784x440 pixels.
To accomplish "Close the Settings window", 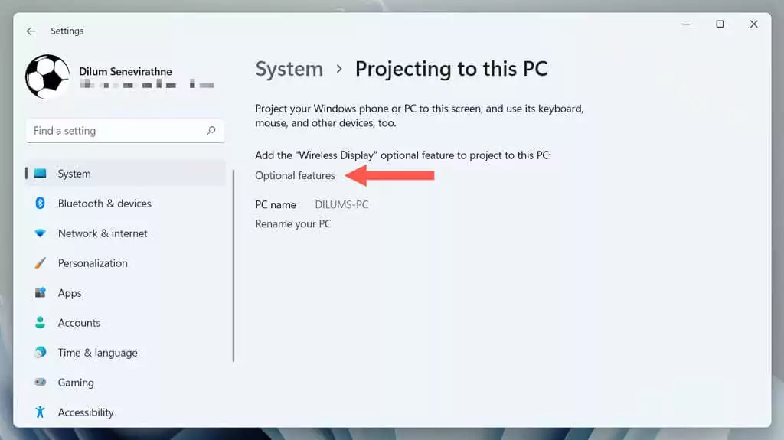I will coord(754,24).
